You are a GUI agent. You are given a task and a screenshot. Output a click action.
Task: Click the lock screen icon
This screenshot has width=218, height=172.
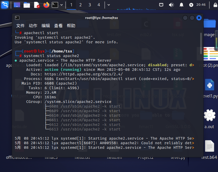coord(215,5)
